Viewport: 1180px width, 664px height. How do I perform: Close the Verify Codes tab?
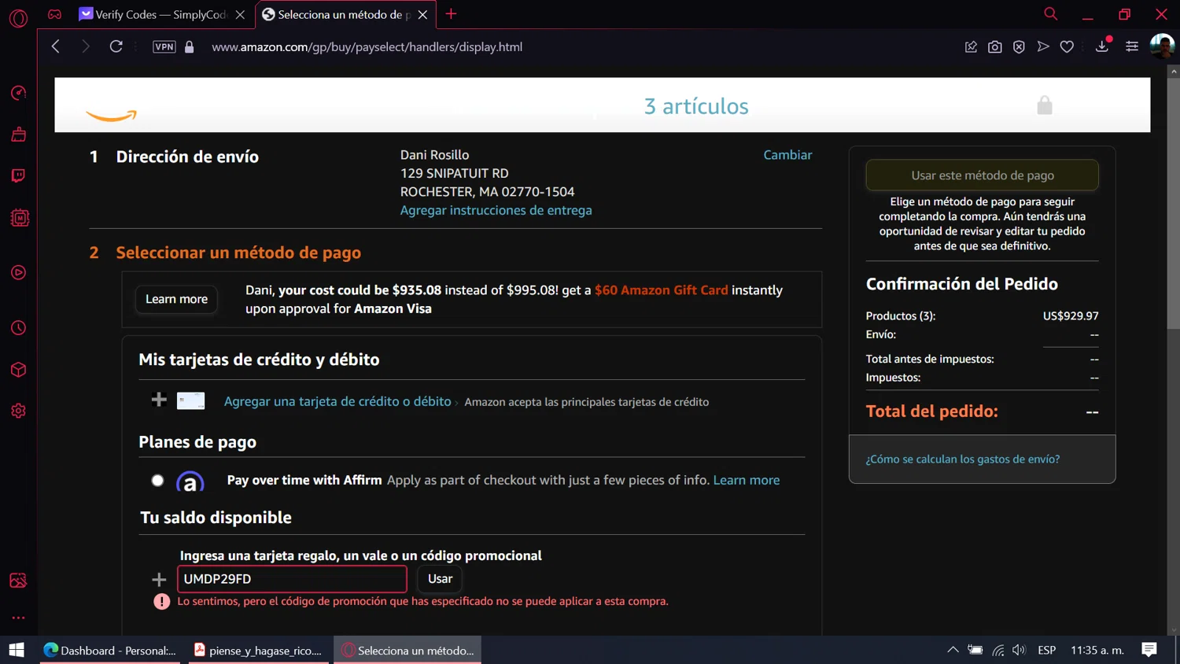click(240, 14)
